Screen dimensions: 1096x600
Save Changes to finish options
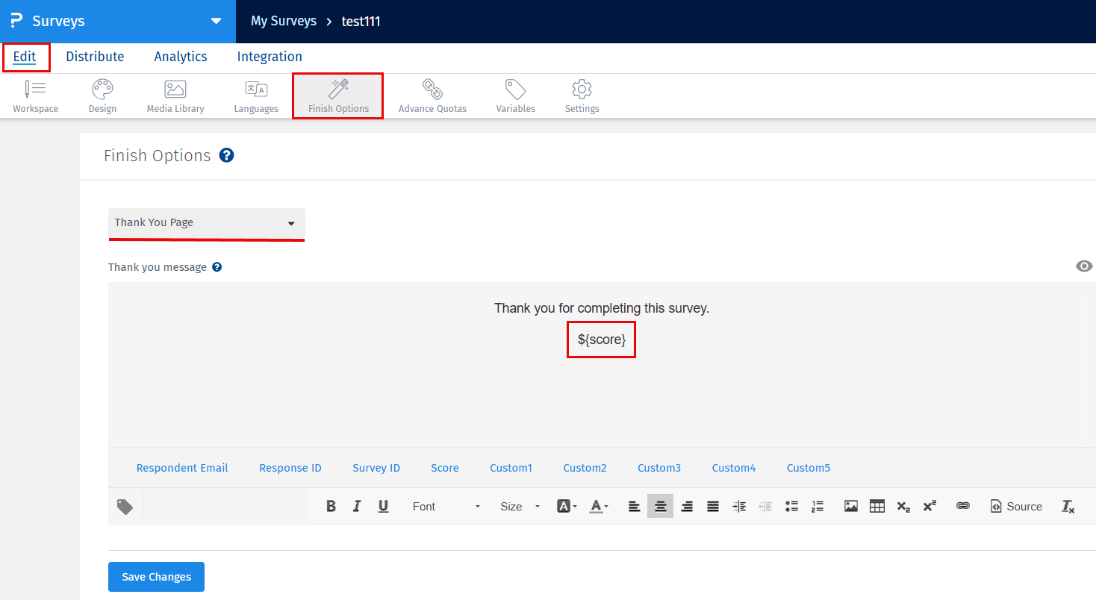point(156,577)
